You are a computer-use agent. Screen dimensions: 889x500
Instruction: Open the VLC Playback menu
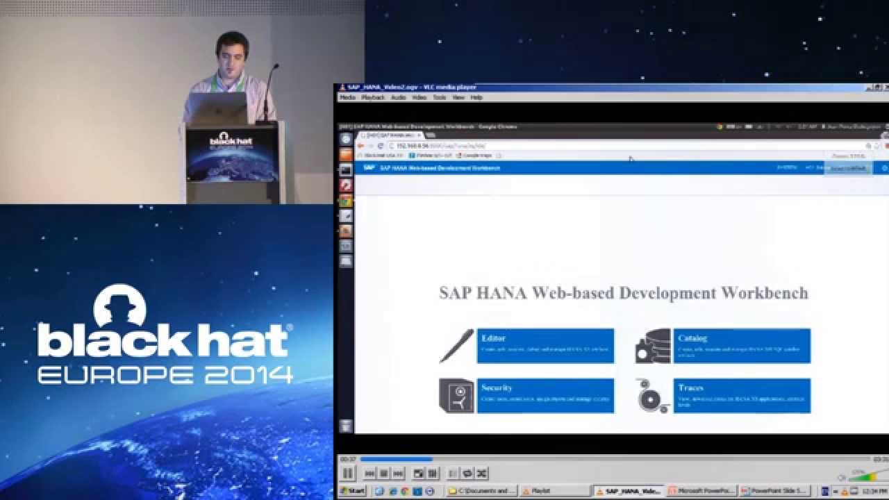point(373,98)
